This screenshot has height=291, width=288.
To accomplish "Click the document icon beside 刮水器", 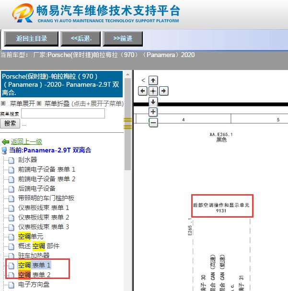I will click(x=12, y=160).
